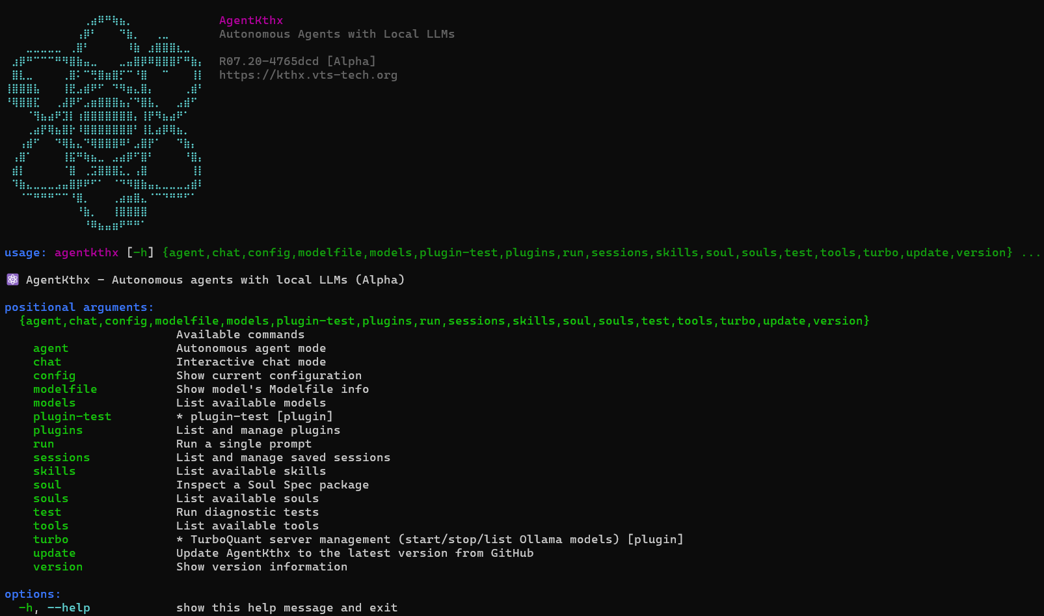Click the 'Show current configuration' description

[x=269, y=375]
